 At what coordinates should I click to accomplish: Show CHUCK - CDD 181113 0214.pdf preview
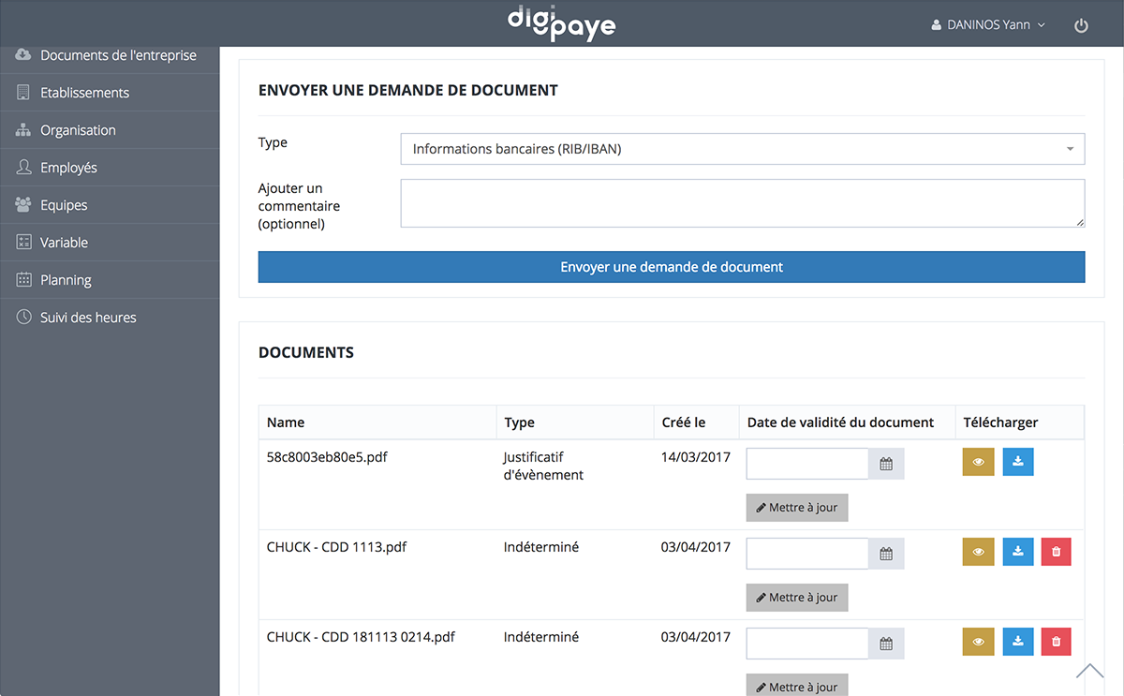pyautogui.click(x=978, y=642)
